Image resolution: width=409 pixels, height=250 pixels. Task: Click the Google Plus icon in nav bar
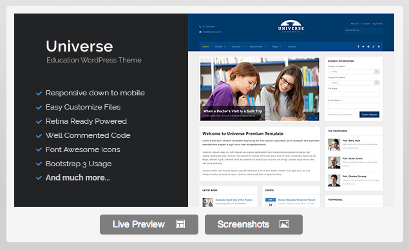click(x=374, y=46)
